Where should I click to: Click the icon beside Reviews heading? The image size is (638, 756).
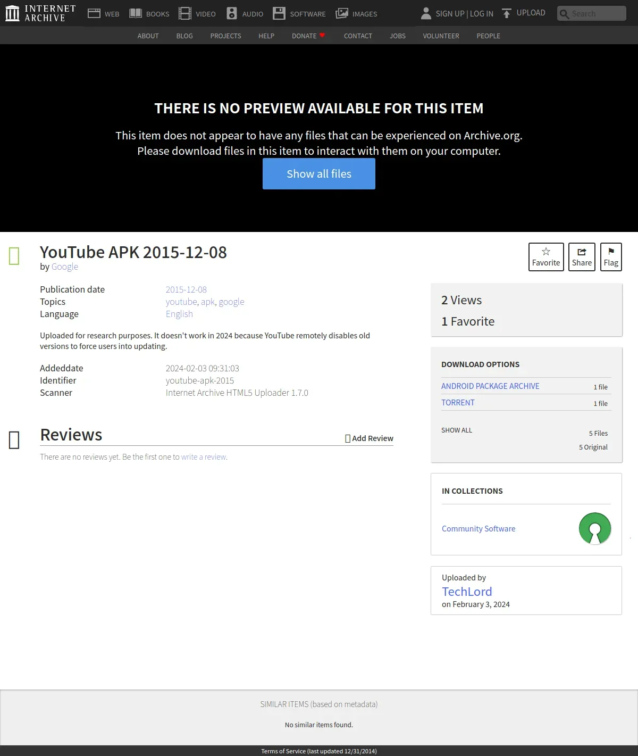[14, 440]
